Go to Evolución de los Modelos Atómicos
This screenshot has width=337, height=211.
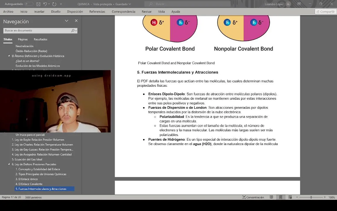pos(38,66)
